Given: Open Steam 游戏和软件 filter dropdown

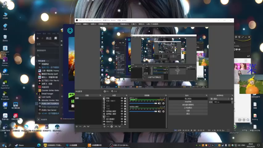Looking at the screenshot, I should click(47, 50).
